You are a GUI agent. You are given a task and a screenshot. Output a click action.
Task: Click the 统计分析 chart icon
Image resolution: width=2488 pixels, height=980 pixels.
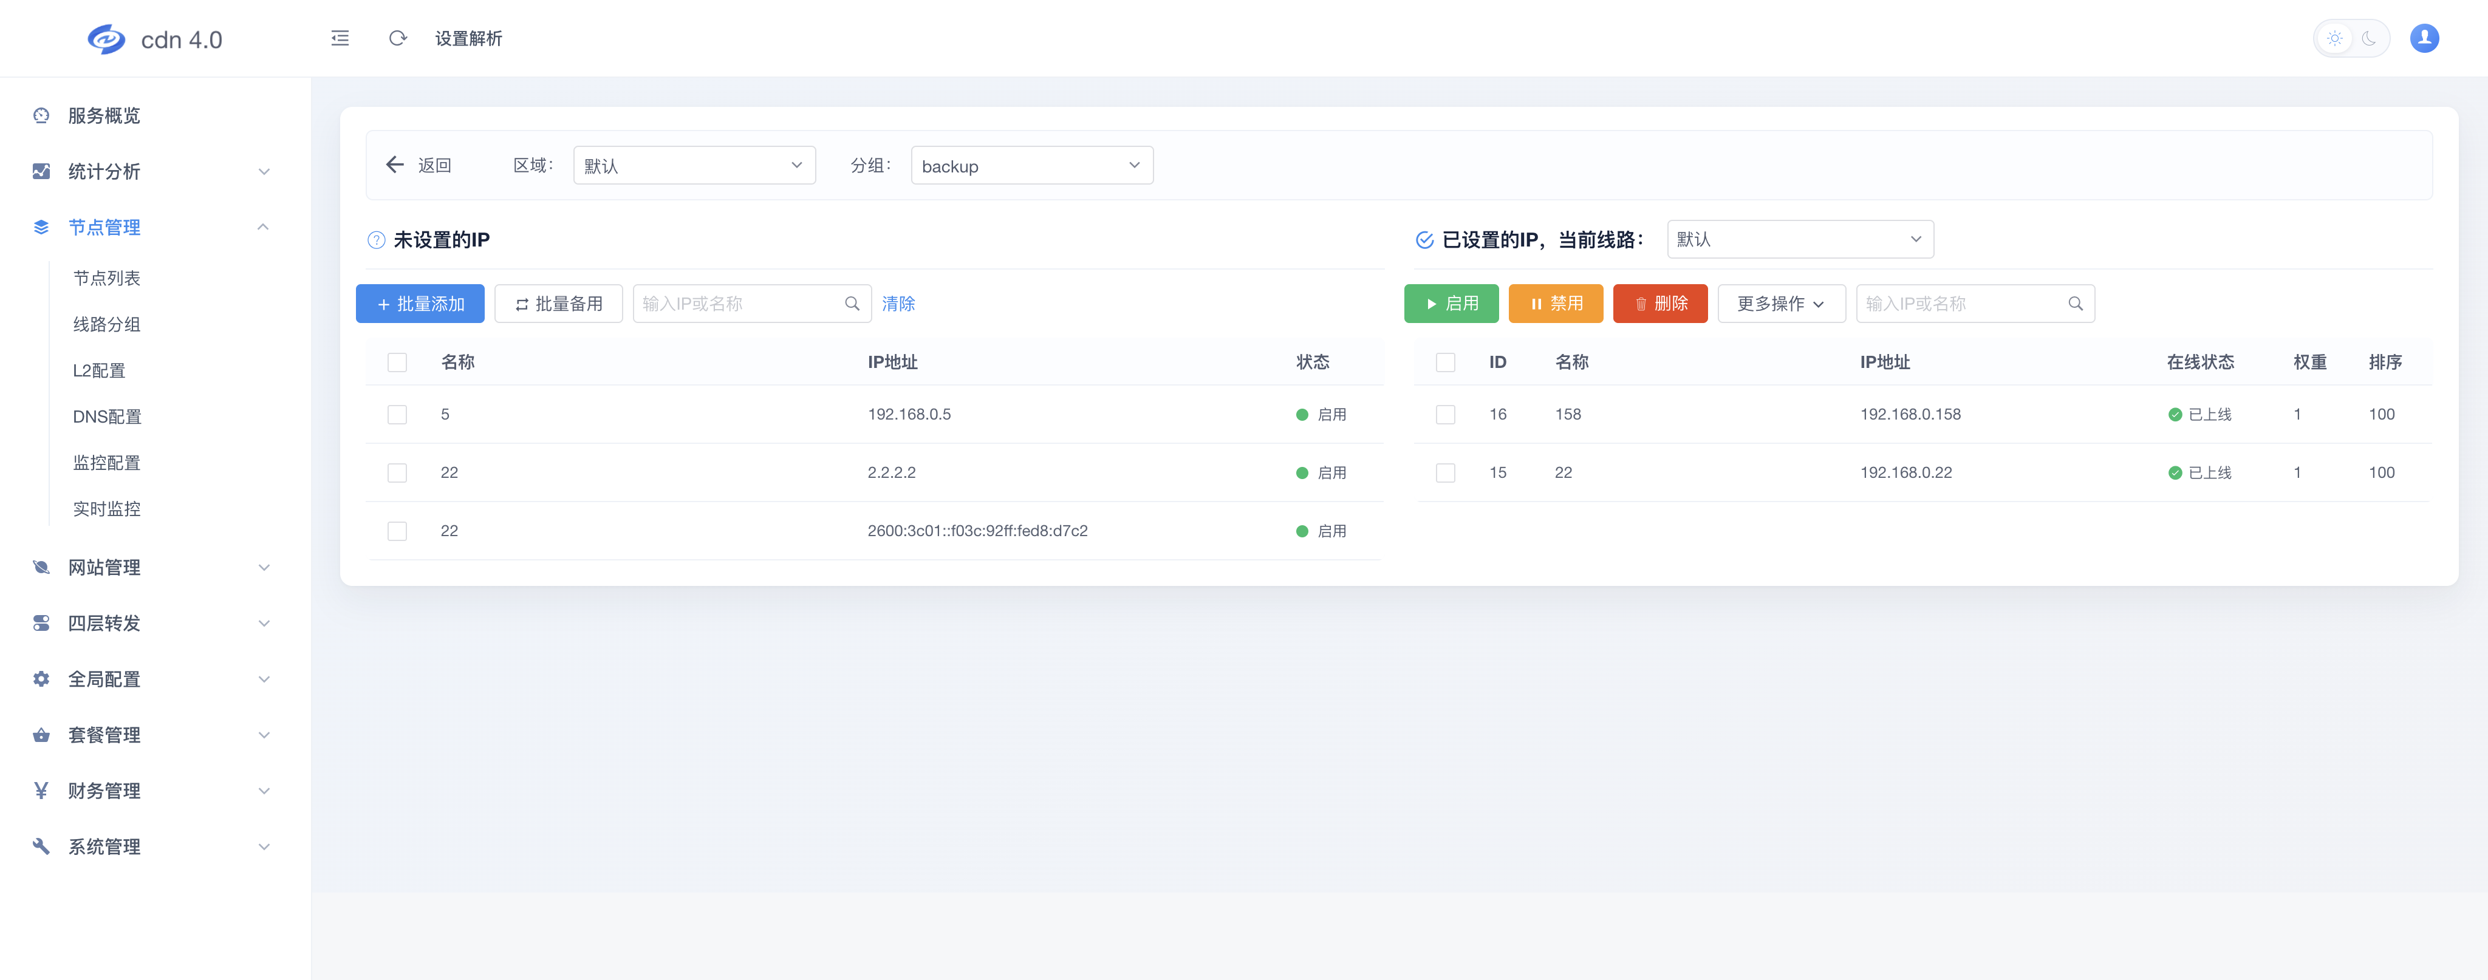(x=41, y=172)
